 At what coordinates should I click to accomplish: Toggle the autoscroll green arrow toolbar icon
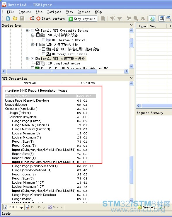pyautogui.click(x=152, y=18)
